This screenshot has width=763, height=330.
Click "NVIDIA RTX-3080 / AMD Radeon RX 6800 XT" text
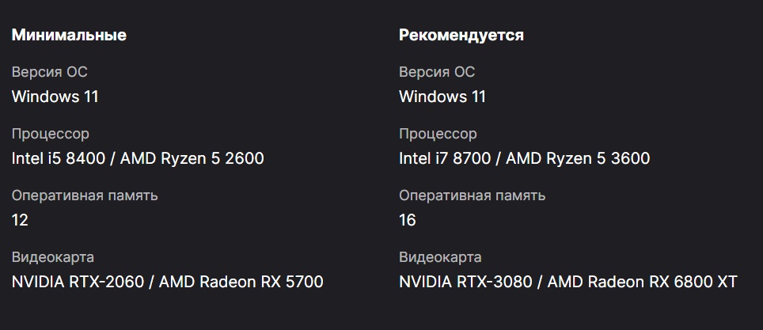(568, 282)
